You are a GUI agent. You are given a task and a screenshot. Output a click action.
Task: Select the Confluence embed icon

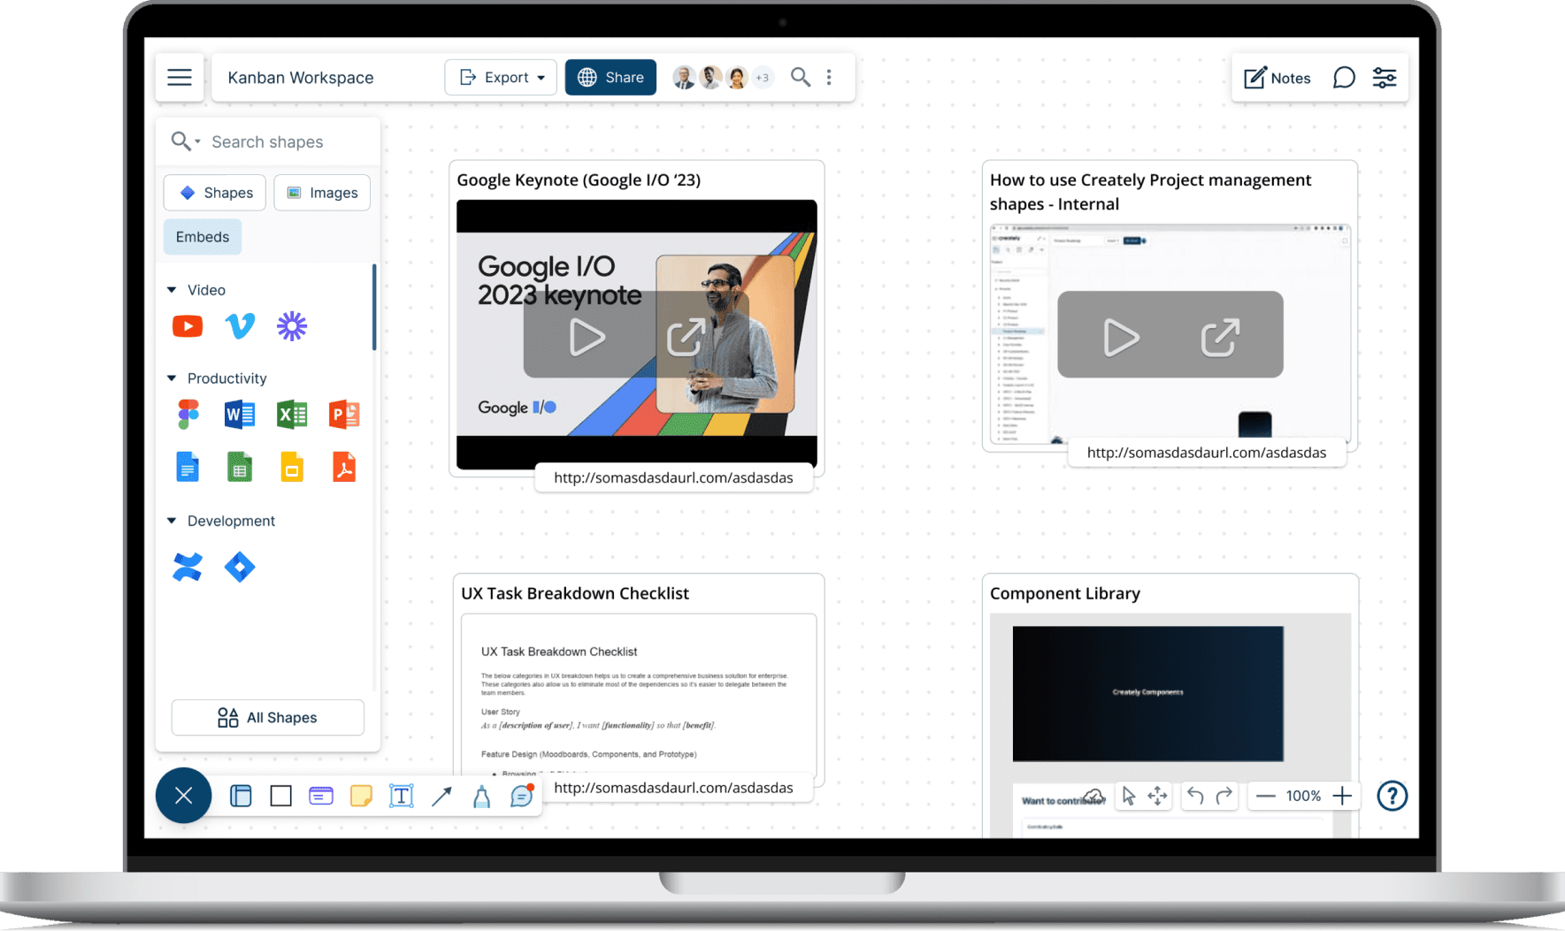coord(188,567)
